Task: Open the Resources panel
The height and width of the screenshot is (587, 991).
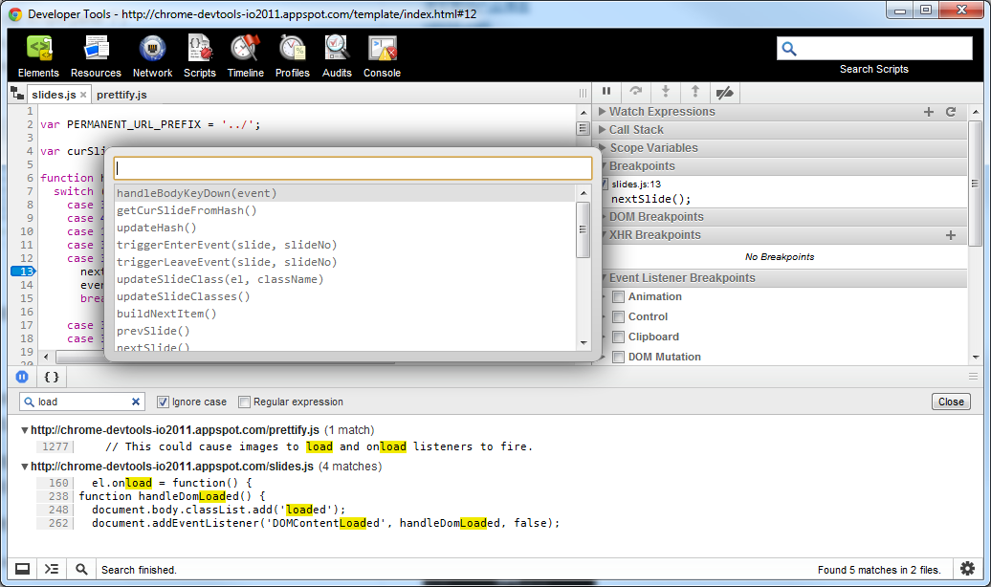Action: tap(96, 56)
